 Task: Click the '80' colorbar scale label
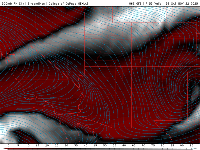point(162,145)
